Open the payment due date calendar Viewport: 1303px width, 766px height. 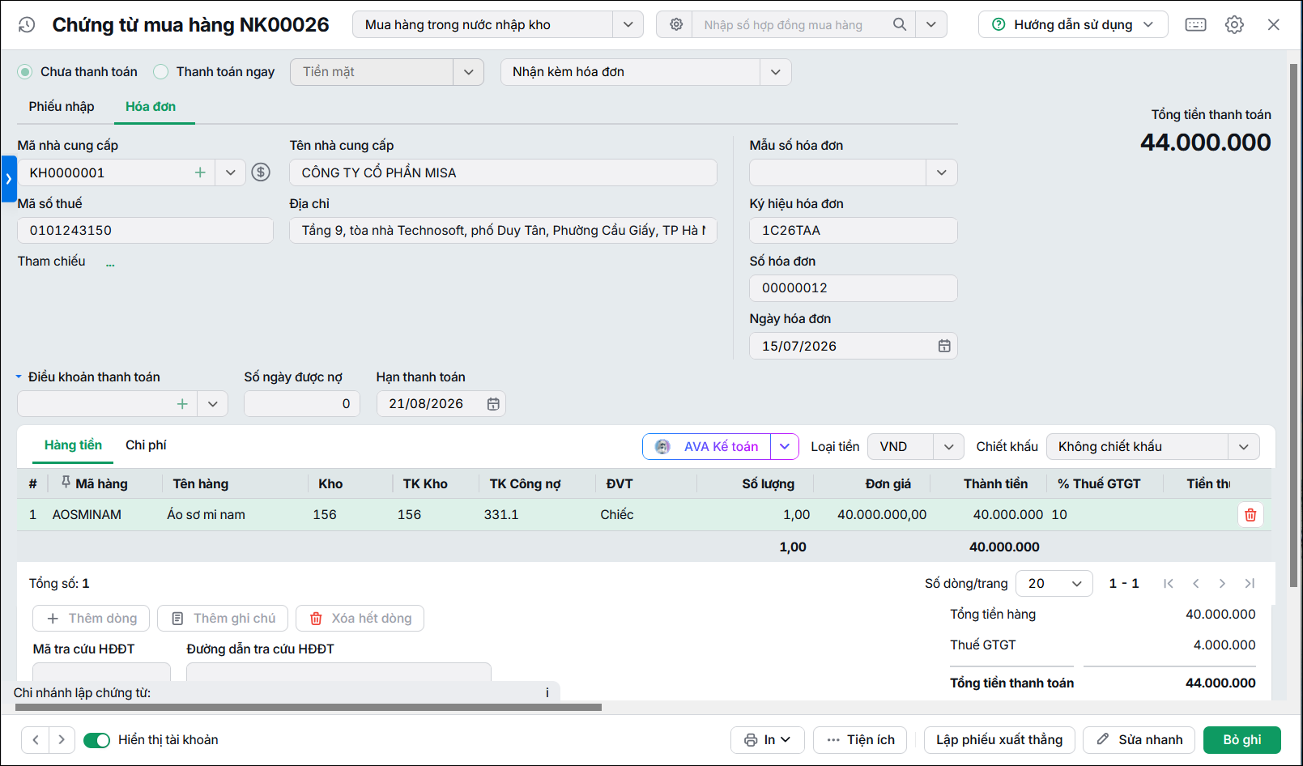(493, 404)
